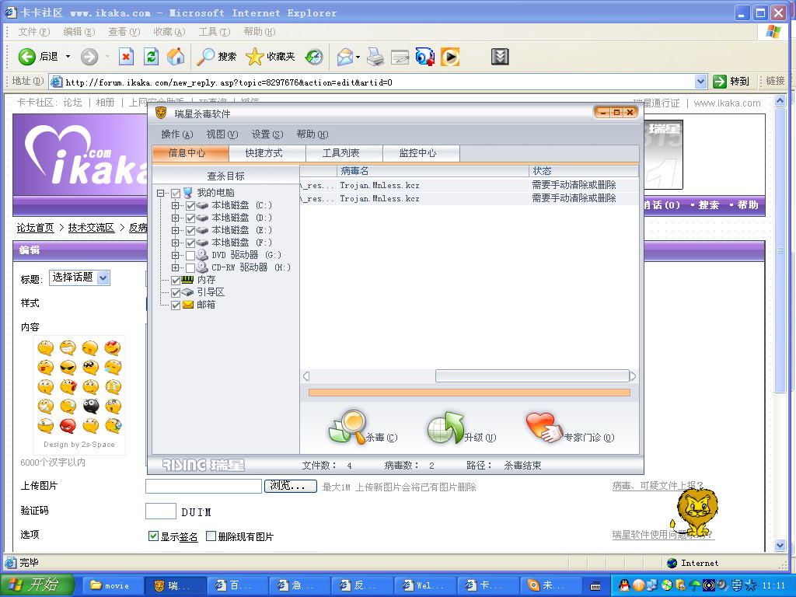Check CD-RW 驱动器 (H:) checkbox

[x=190, y=267]
